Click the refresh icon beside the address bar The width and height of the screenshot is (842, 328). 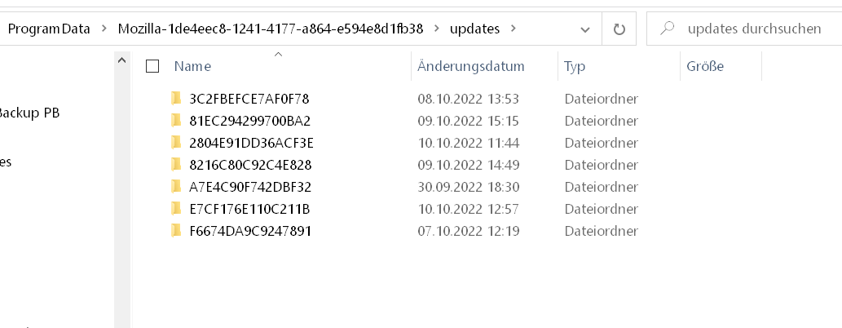pos(619,29)
